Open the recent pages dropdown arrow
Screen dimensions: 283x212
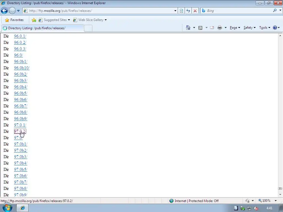coord(18,11)
